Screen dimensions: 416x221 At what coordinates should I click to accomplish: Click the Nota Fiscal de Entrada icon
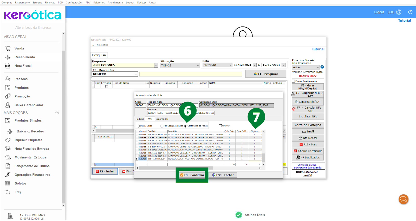coord(8,149)
